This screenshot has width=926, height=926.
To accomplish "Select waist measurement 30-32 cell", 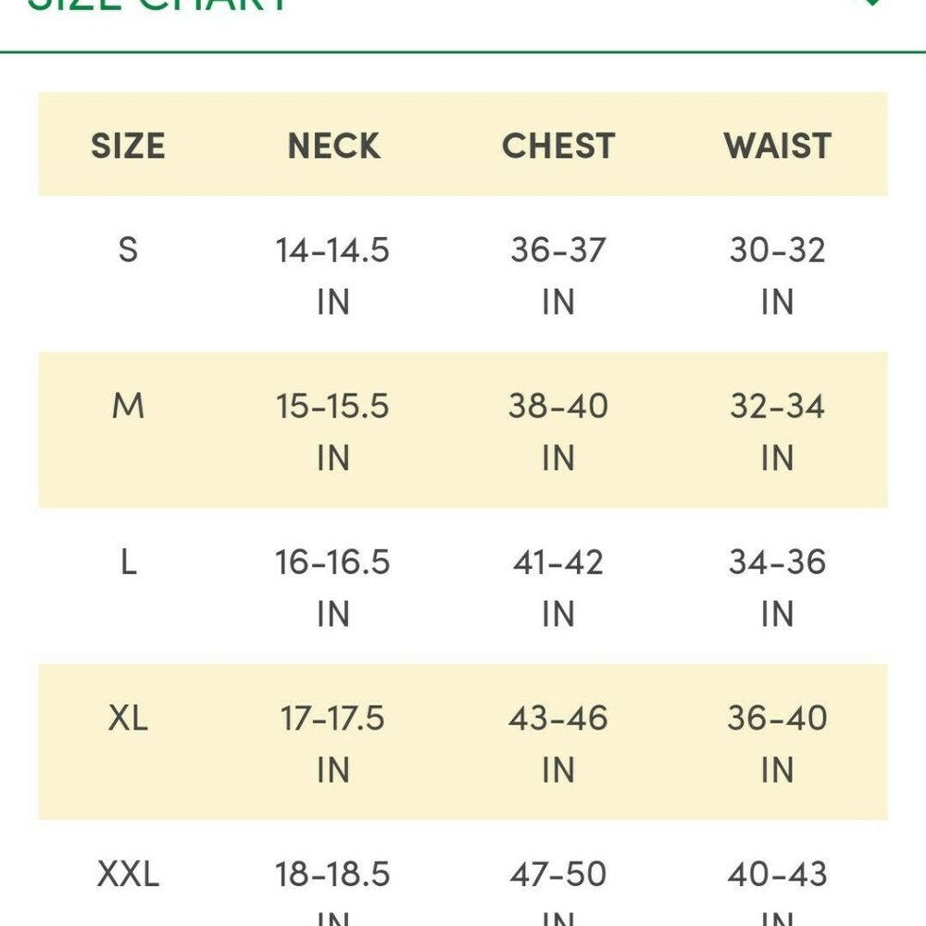I will pos(777,275).
